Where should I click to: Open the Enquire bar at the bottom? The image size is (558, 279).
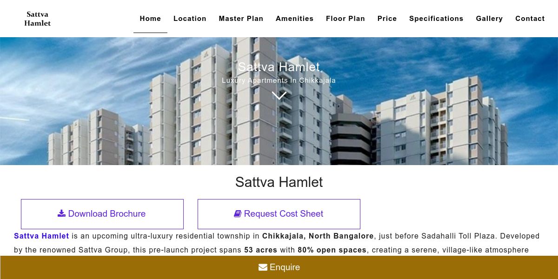(279, 267)
